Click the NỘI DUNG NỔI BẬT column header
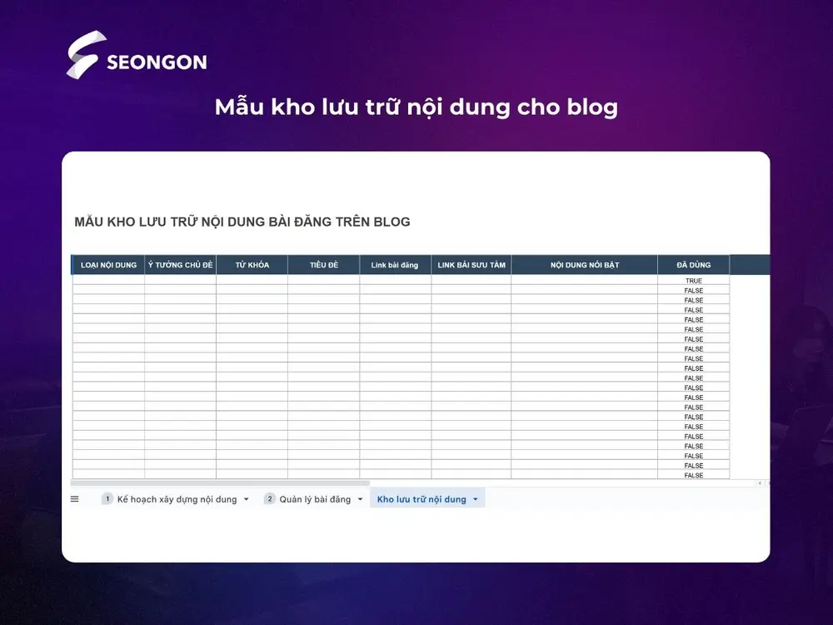 pyautogui.click(x=585, y=265)
